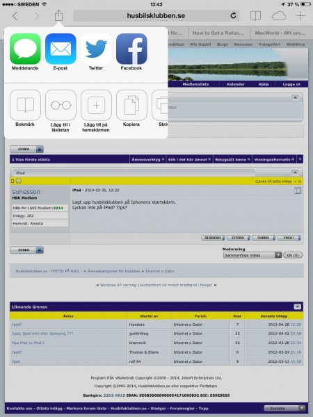Viewport: 313px width, 417px height.
Task: Click Topp footer link
Action: point(204,409)
